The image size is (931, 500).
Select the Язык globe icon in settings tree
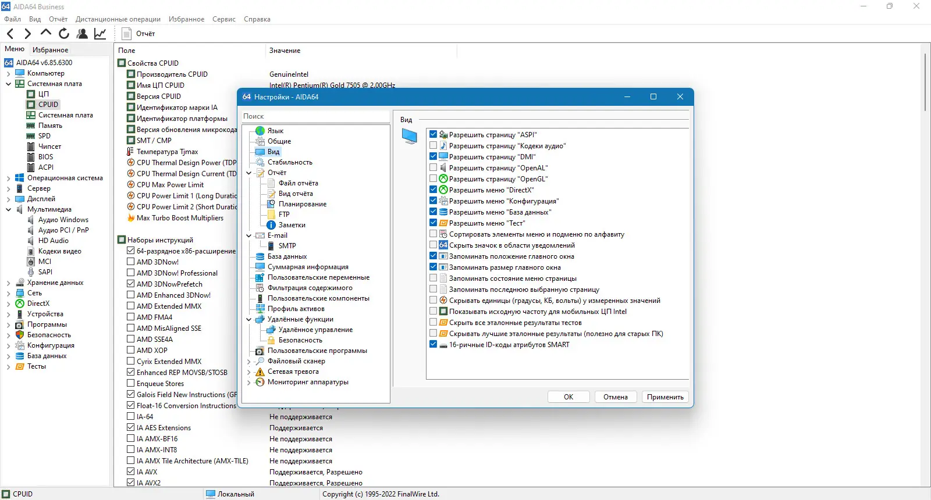coord(260,131)
